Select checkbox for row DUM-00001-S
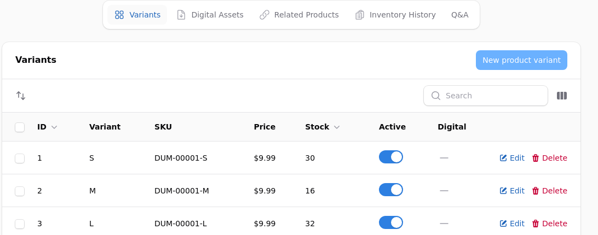 click(20, 158)
